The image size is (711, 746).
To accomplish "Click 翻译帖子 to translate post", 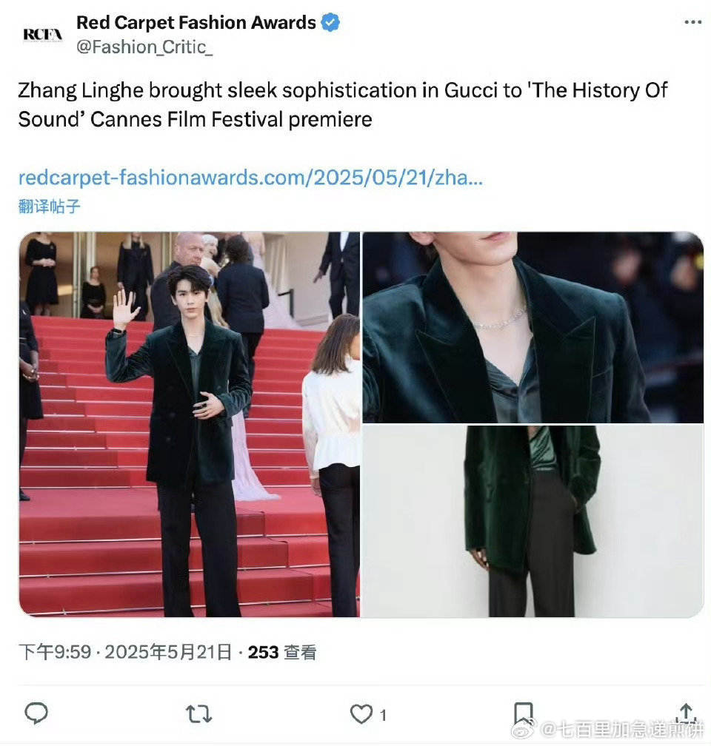I will [x=49, y=206].
